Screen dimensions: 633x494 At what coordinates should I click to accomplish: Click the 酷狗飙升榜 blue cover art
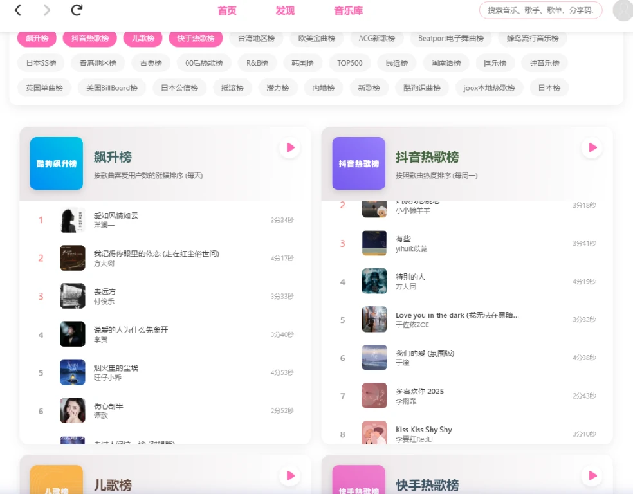[56, 163]
